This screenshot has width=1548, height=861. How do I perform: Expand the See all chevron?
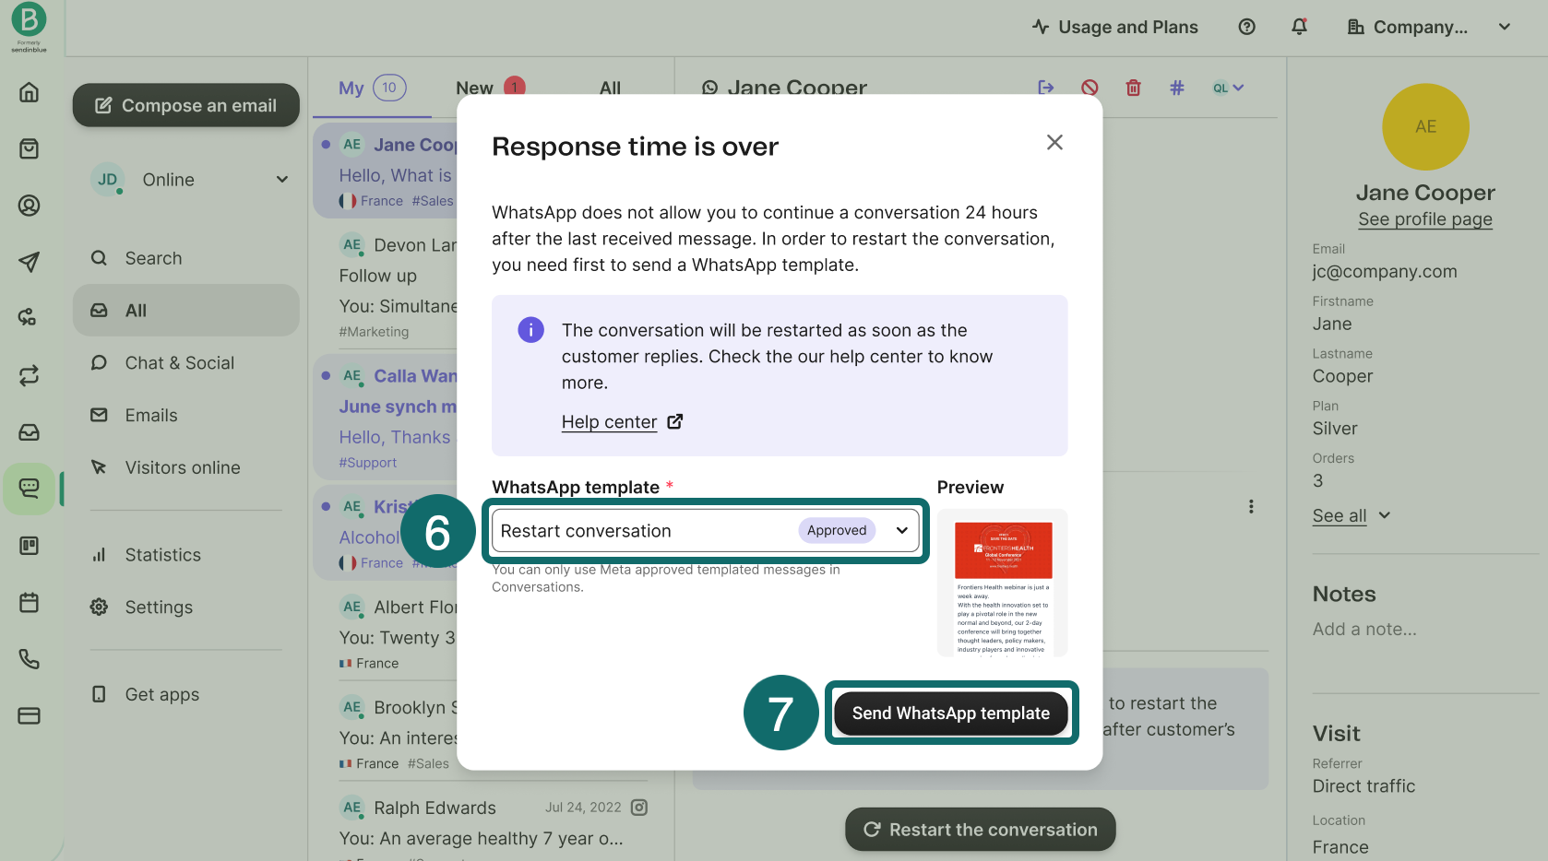(1384, 515)
